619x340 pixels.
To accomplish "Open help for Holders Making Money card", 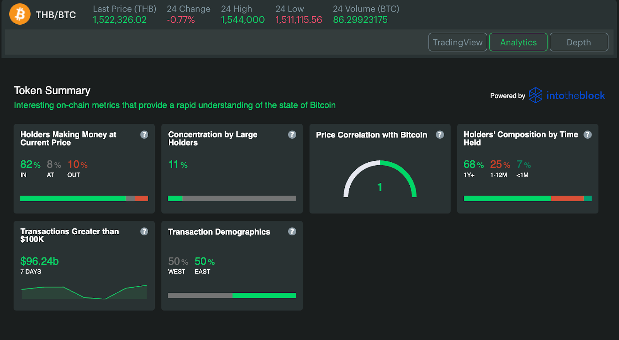I will 144,134.
